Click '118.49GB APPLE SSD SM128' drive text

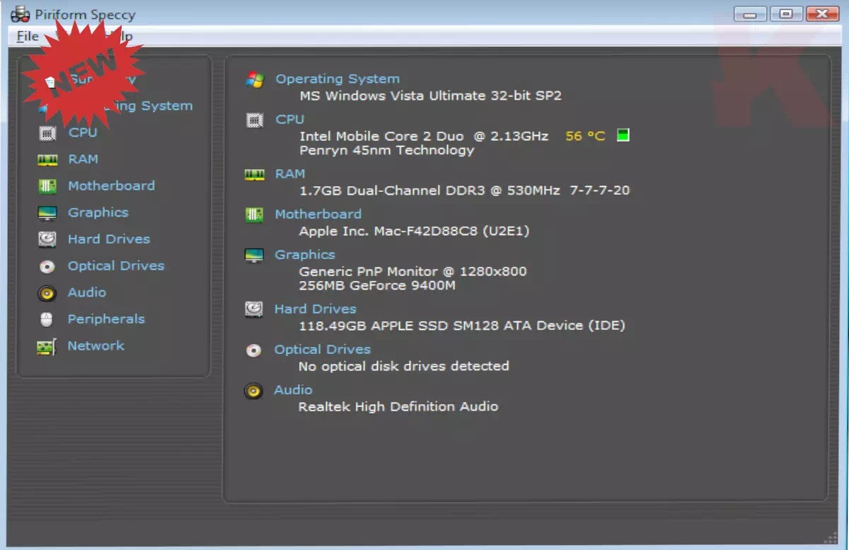tap(462, 326)
